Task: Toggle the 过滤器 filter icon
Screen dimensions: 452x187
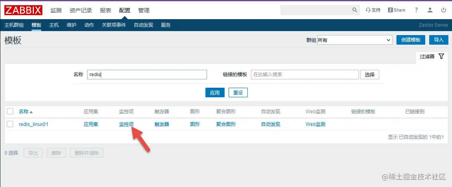Action: click(x=441, y=56)
